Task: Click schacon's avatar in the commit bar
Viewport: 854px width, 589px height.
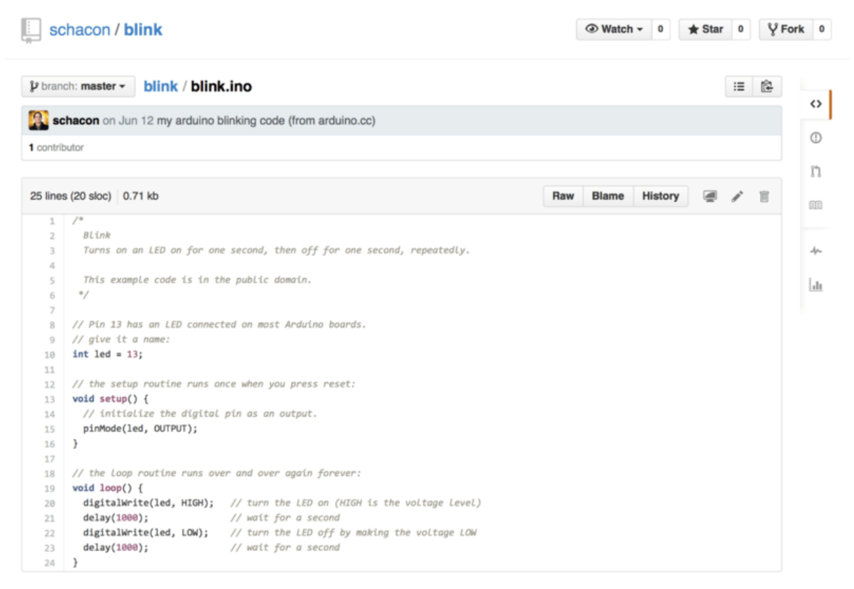Action: pos(39,120)
